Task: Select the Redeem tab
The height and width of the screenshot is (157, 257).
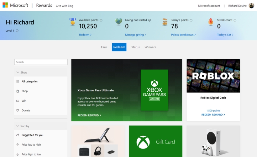Action: (x=119, y=47)
